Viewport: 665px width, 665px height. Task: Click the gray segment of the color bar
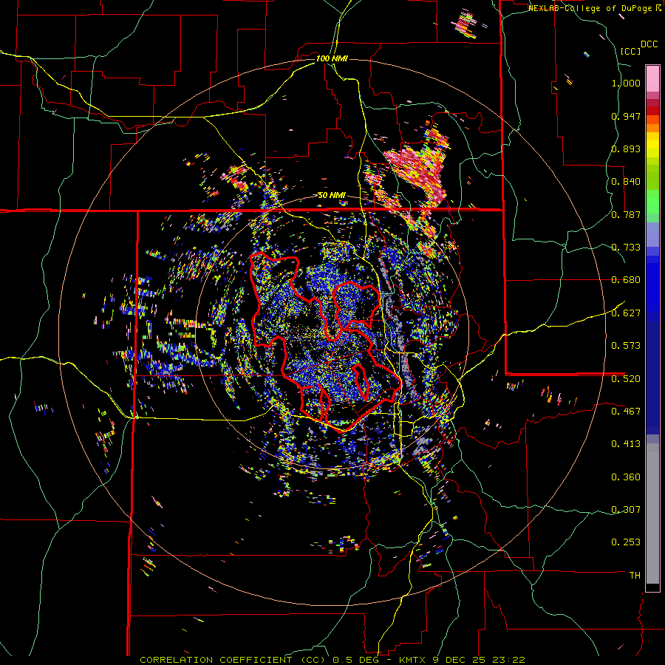click(652, 514)
